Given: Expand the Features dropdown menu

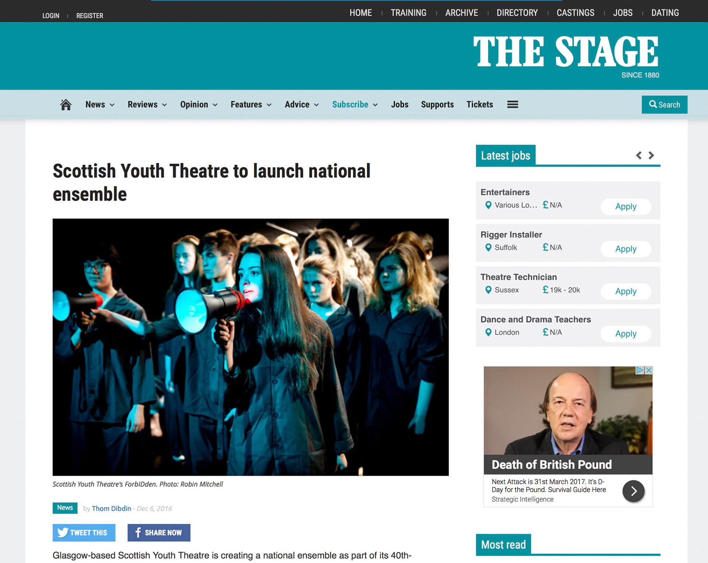Looking at the screenshot, I should coord(251,105).
